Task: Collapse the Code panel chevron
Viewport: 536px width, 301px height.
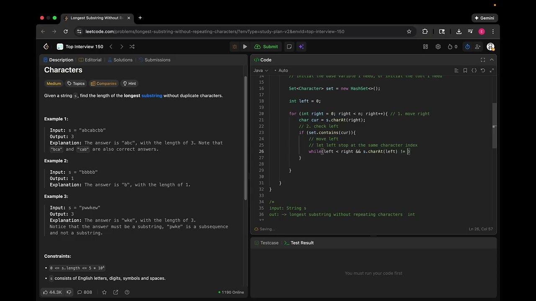Action: [492, 60]
